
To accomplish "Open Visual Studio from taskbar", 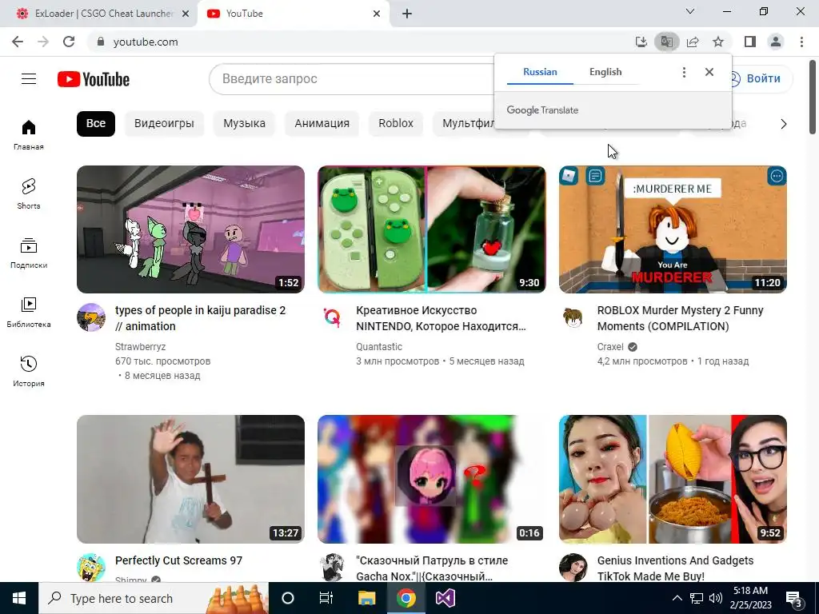I will click(445, 598).
